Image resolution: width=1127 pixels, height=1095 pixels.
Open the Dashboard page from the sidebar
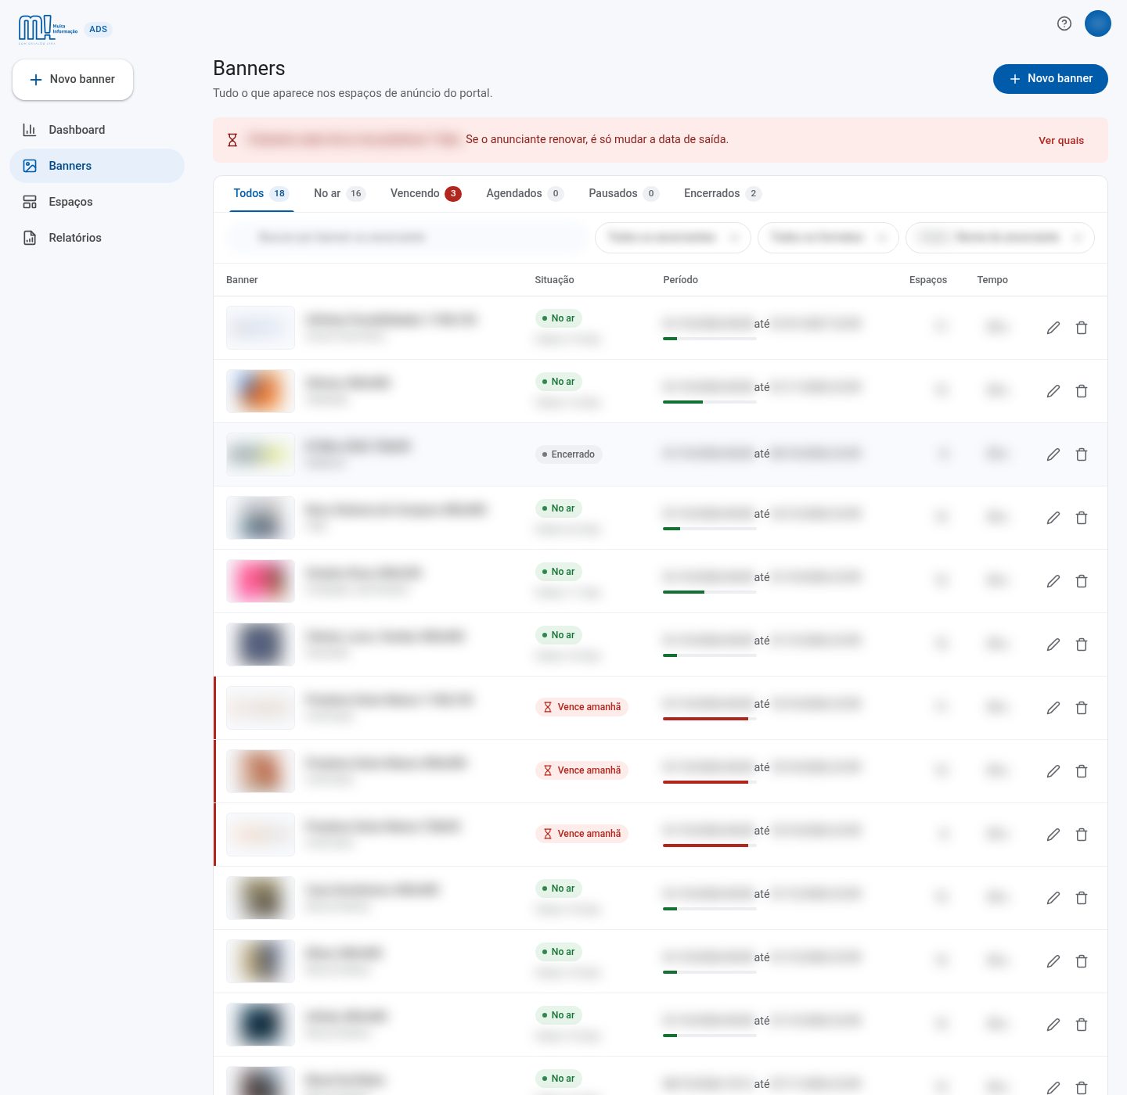pyautogui.click(x=96, y=130)
